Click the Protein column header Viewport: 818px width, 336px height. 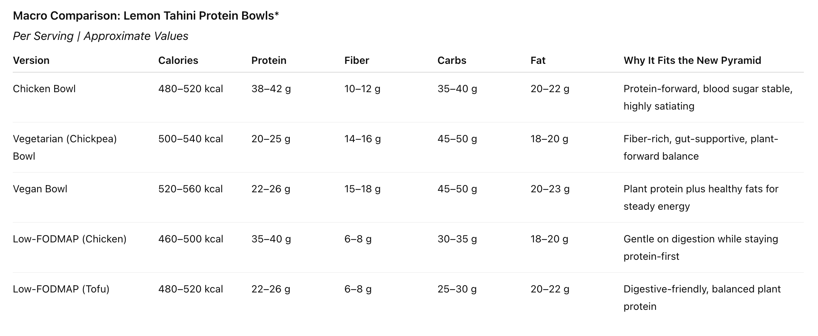(x=269, y=60)
